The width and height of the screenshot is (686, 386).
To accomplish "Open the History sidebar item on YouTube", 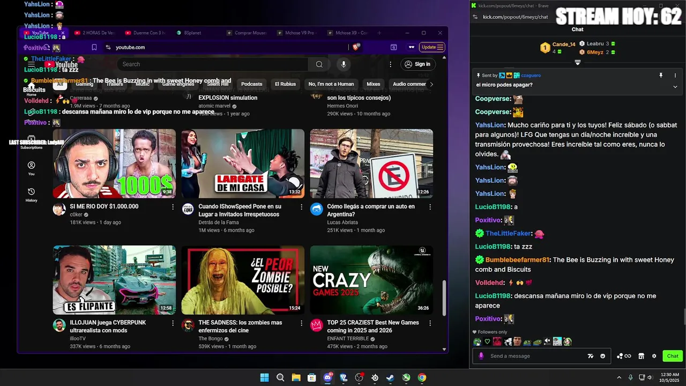I will [32, 195].
